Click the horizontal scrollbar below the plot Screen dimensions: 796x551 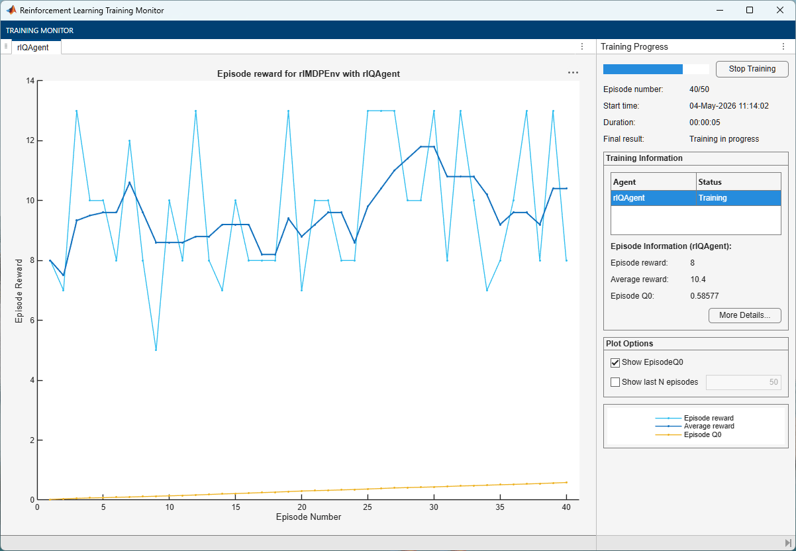click(298, 542)
